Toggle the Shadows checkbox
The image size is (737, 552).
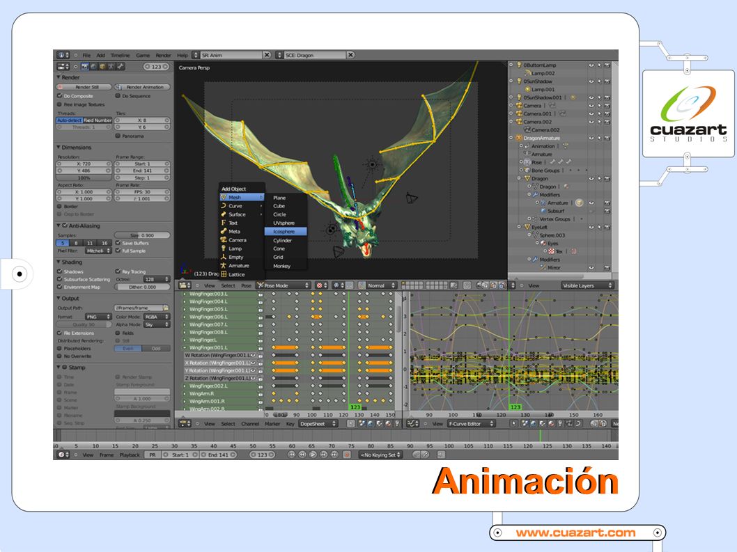60,271
